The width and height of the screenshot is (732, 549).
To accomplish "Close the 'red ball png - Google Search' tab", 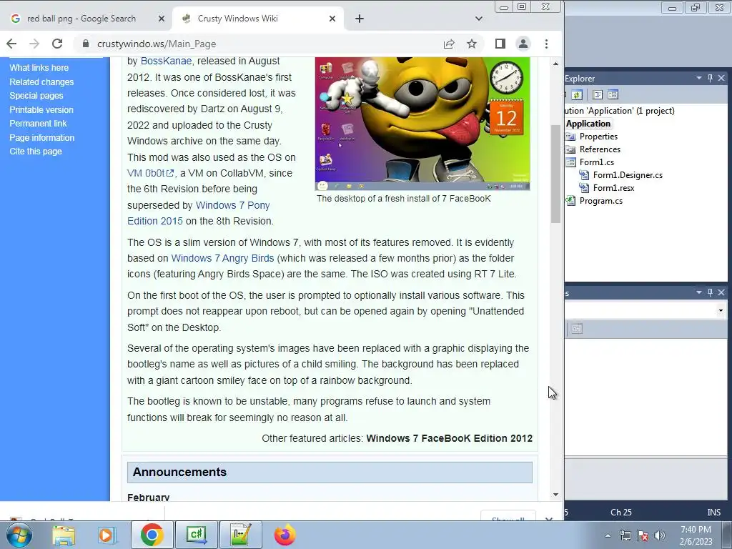I will pos(162,19).
